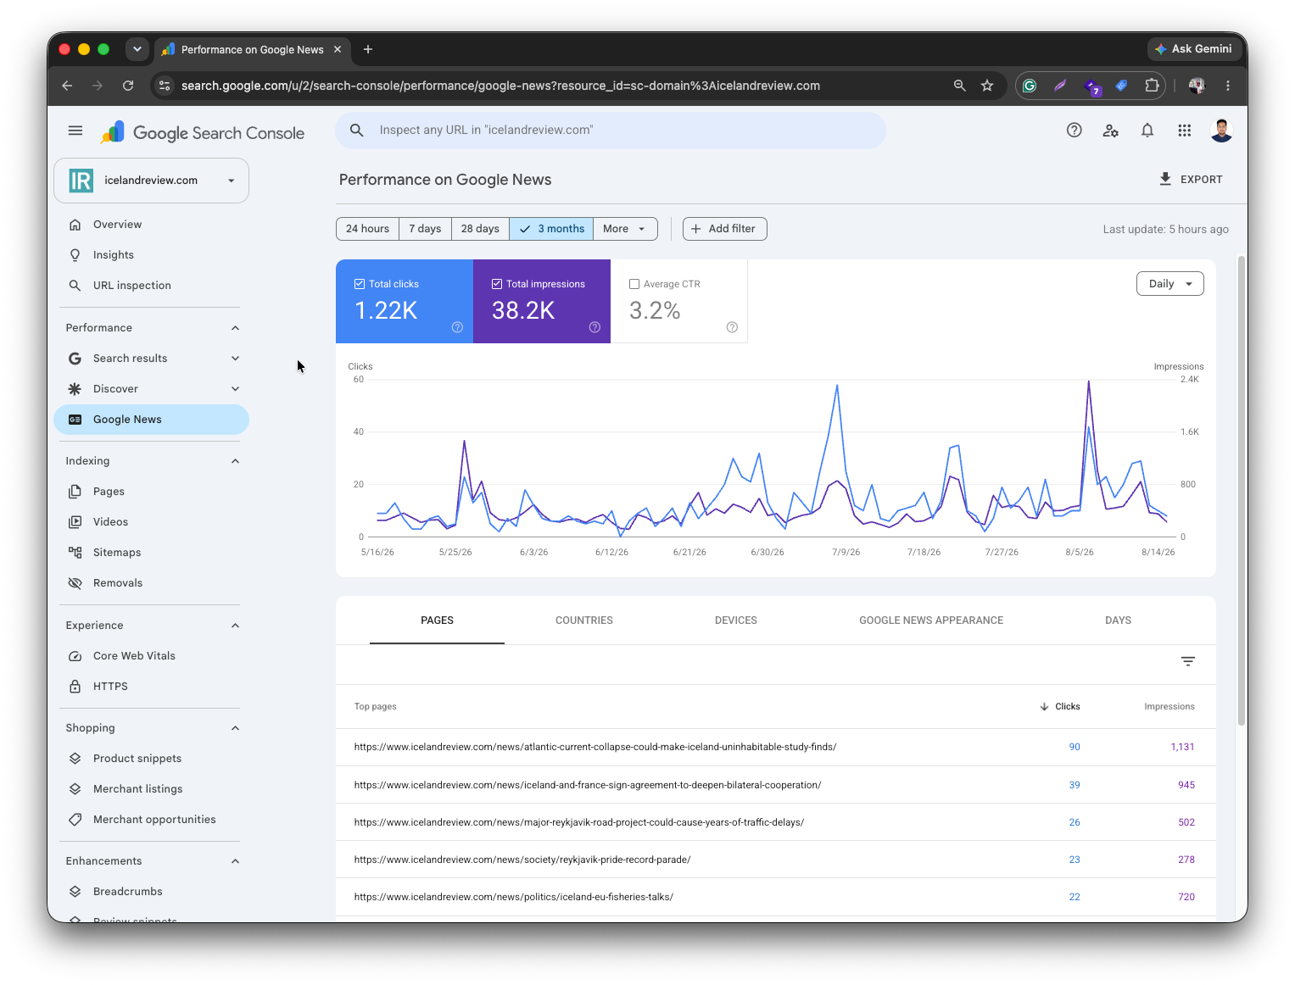Click the search magnifier in URL inspect bar
The width and height of the screenshot is (1295, 985).
[357, 131]
